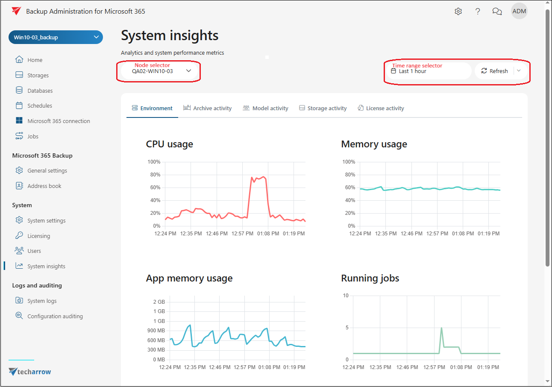Click the Licensing key icon
Screen dimensions: 552x387
pos(19,236)
